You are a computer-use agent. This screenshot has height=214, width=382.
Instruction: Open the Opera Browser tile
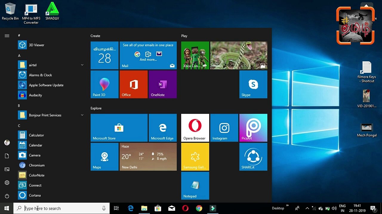[x=195, y=128]
